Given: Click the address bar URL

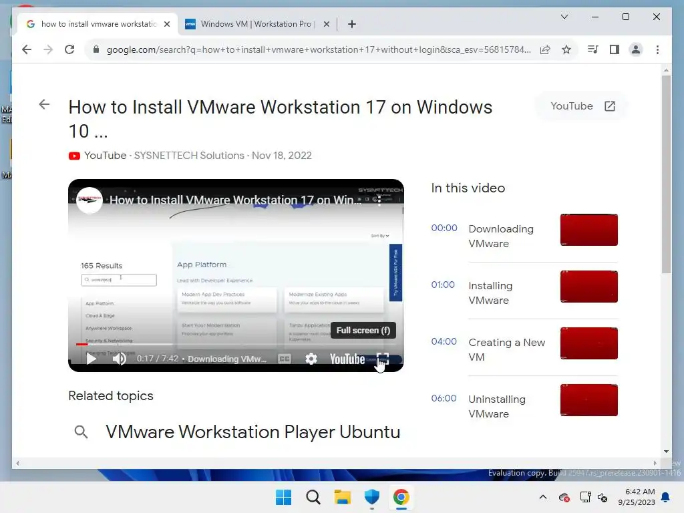Looking at the screenshot, I should [319, 49].
